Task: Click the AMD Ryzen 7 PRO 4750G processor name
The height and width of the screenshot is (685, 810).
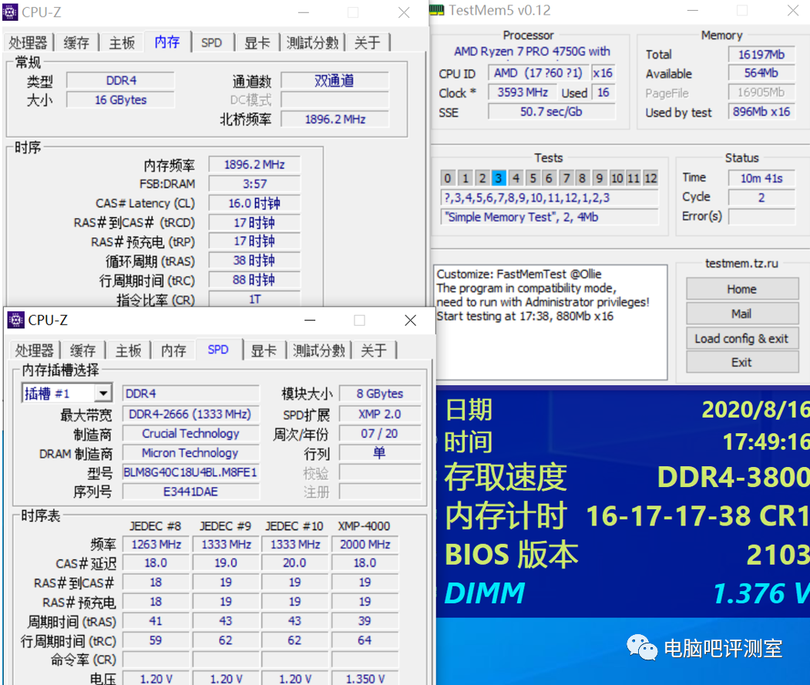Action: pos(532,51)
